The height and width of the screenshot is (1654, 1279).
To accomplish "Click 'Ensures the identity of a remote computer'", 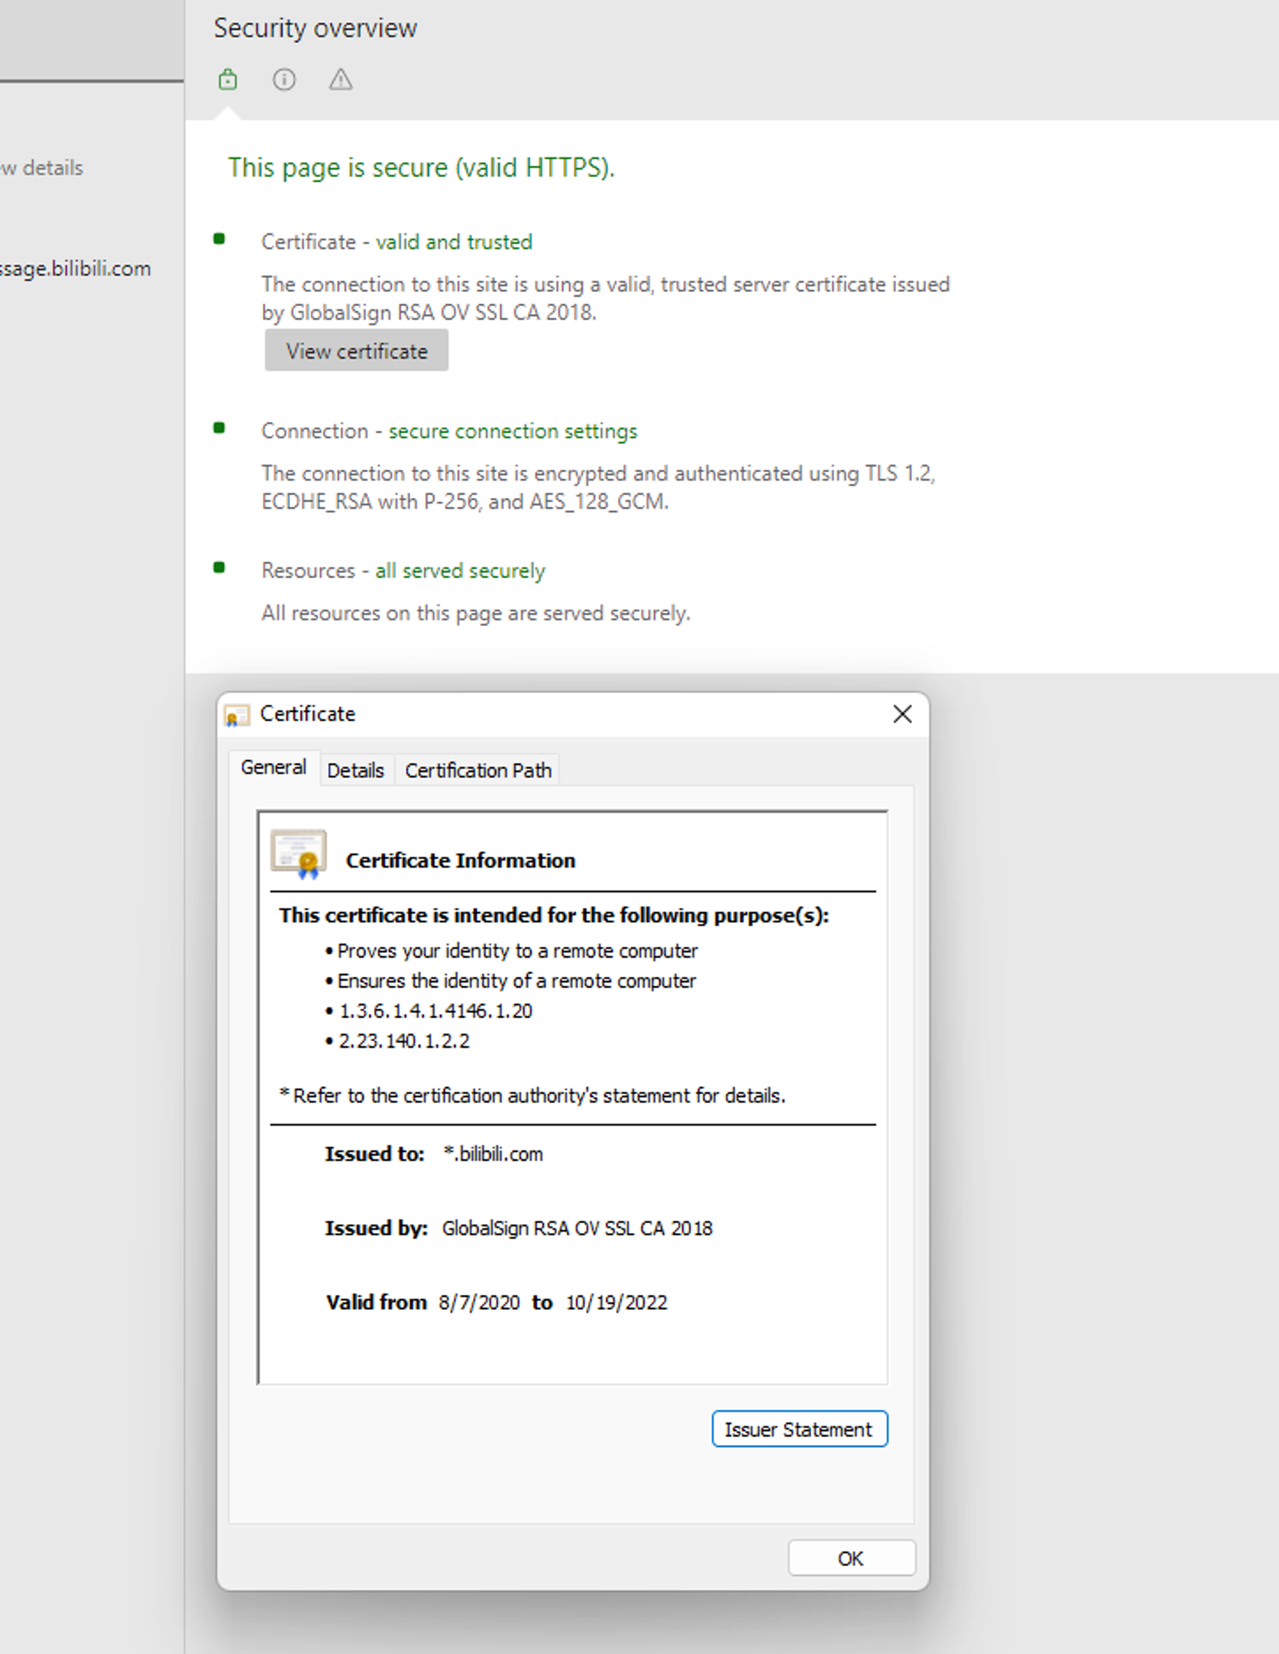I will [x=517, y=981].
